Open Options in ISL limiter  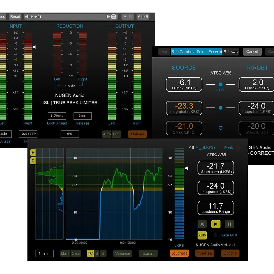pyautogui.click(x=137, y=134)
